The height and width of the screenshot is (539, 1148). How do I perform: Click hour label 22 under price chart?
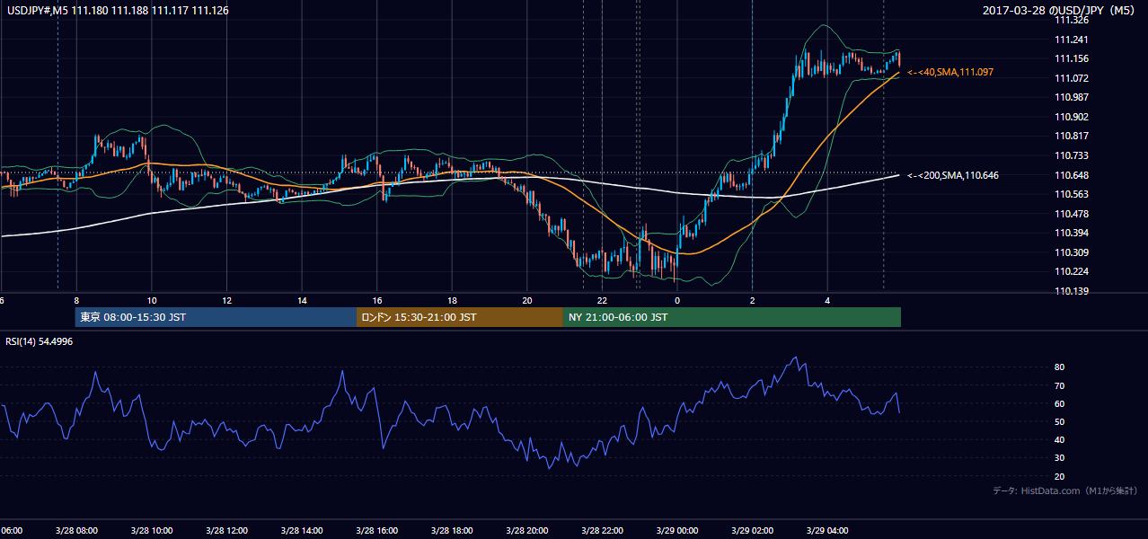602,300
